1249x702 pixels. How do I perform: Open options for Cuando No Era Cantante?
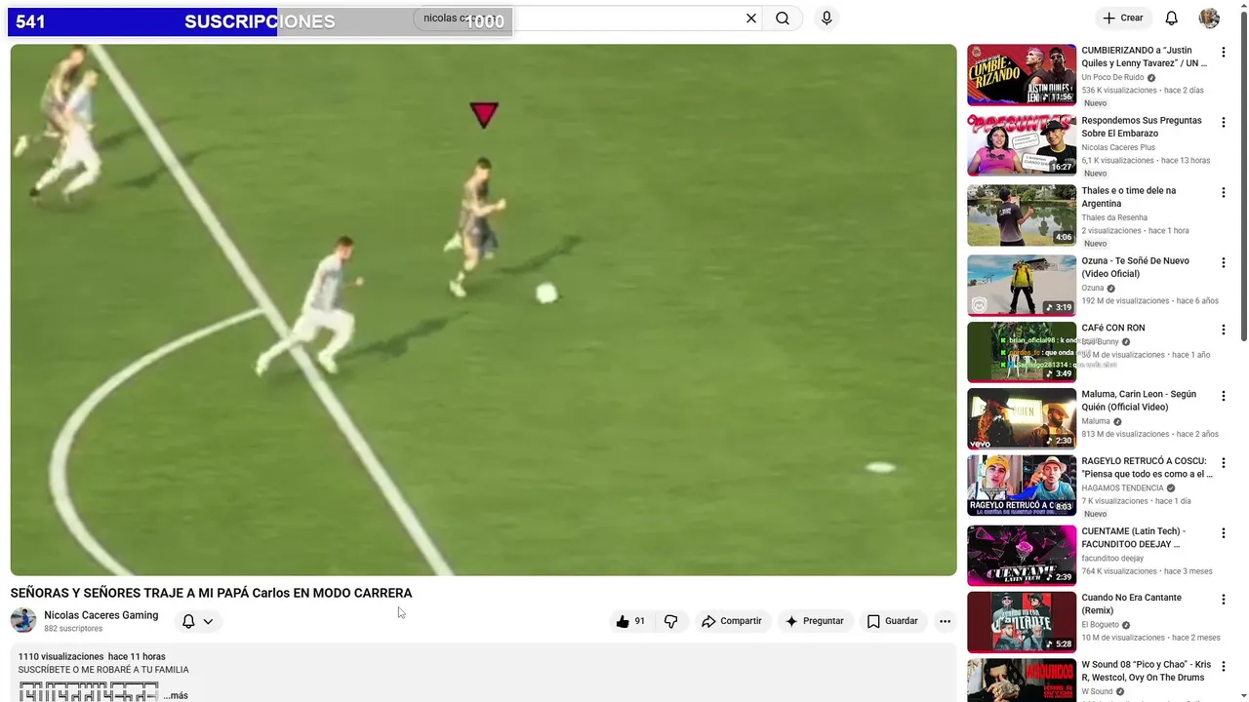[x=1224, y=601]
